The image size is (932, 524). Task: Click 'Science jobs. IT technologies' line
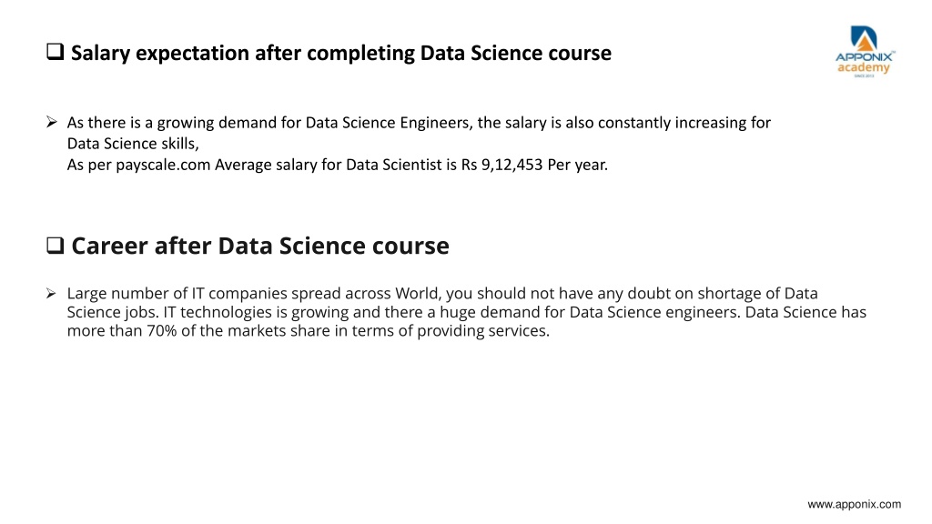pos(467,312)
